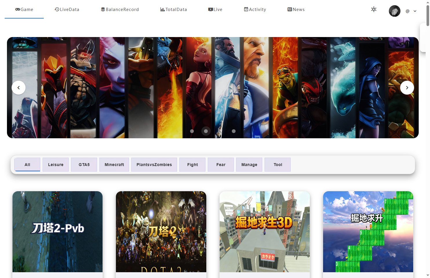Screen dimensions: 430x278
Task: Click the Live video play icon
Action: pos(211,10)
